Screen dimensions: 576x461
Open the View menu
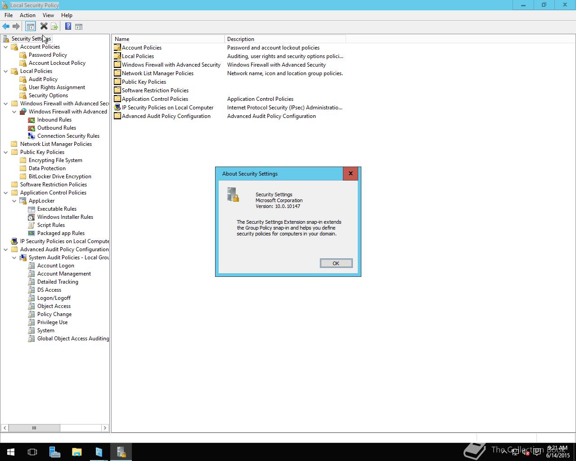(48, 15)
